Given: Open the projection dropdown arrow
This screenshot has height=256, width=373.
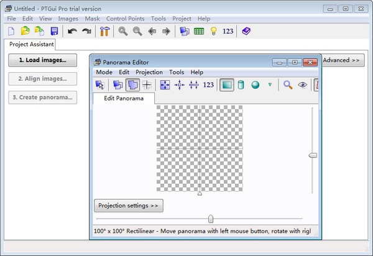Looking at the screenshot, I should pos(270,85).
